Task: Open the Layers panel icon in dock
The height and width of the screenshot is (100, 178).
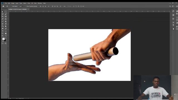Action: click(x=173, y=29)
